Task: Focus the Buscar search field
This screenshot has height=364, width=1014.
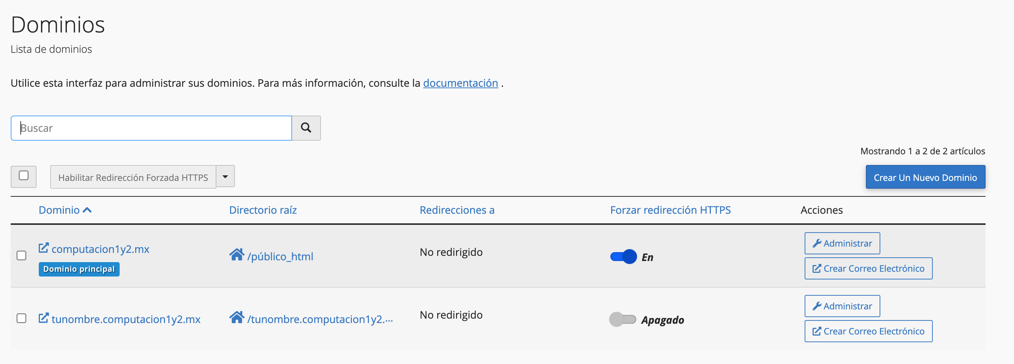Action: point(151,128)
